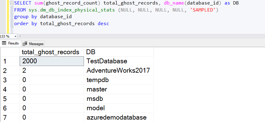Click the model database cell

(95, 108)
